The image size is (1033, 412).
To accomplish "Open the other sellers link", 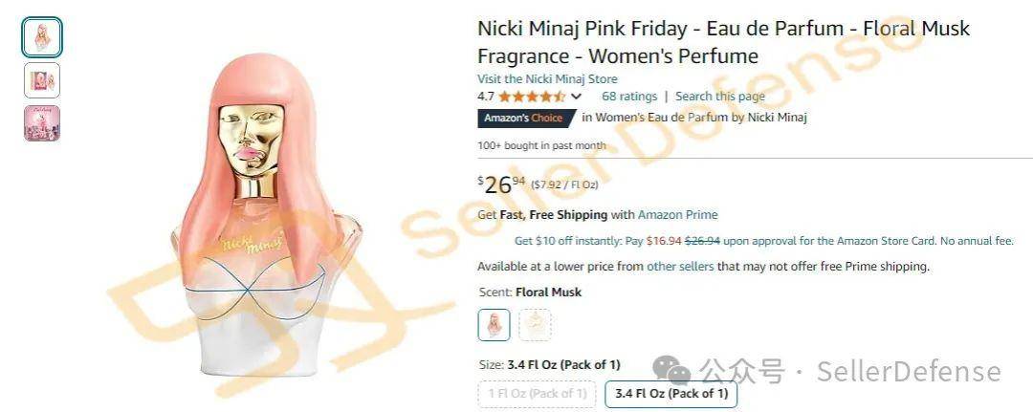I will pyautogui.click(x=681, y=267).
